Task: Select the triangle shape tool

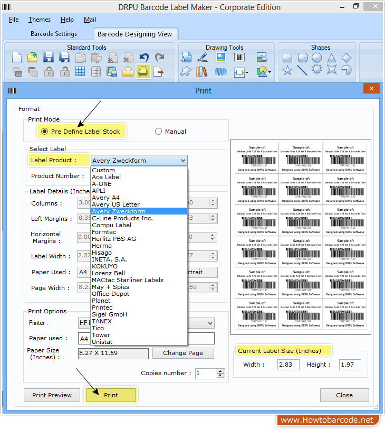Action: pyautogui.click(x=331, y=58)
